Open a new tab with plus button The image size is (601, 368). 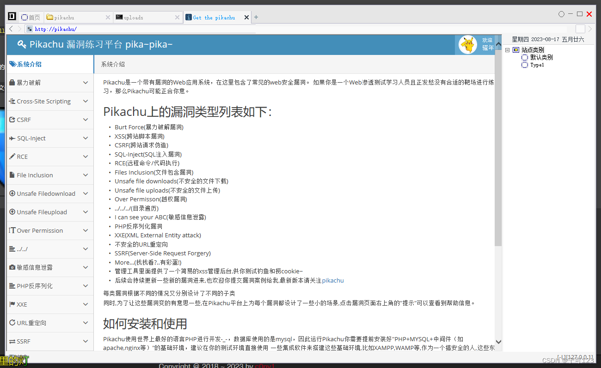coord(256,17)
